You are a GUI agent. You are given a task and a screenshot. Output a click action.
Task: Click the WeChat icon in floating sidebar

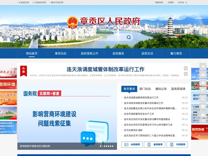point(203,66)
